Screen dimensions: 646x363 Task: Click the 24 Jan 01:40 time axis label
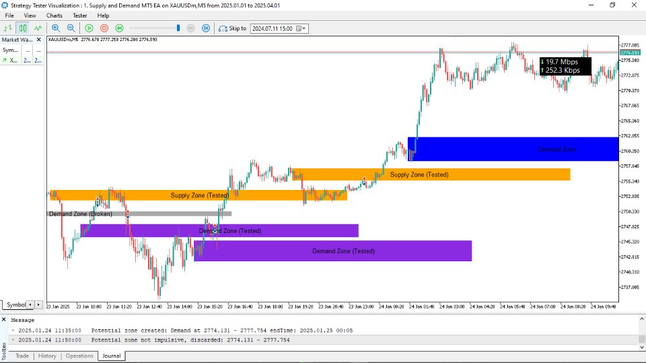pos(421,306)
